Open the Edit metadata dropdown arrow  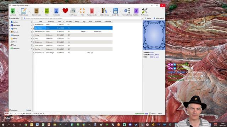(30, 12)
